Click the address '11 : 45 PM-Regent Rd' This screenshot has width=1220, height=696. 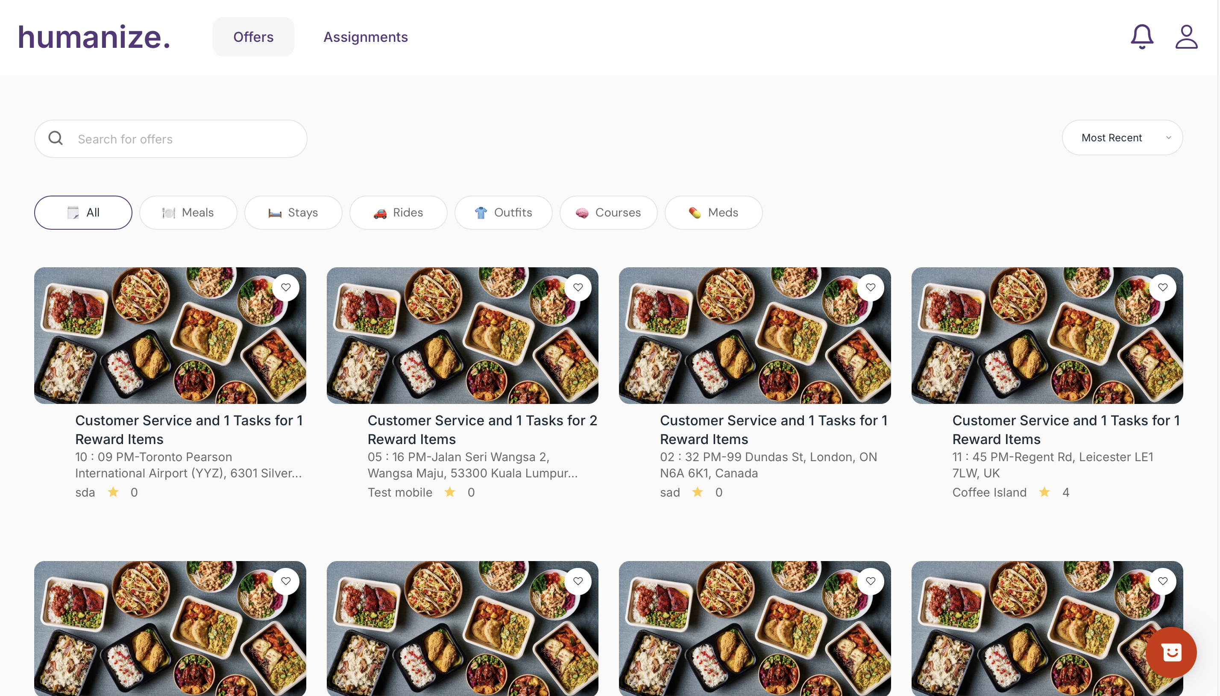[1053, 465]
